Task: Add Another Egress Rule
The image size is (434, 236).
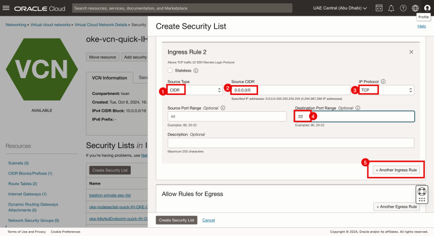Action: (x=397, y=207)
